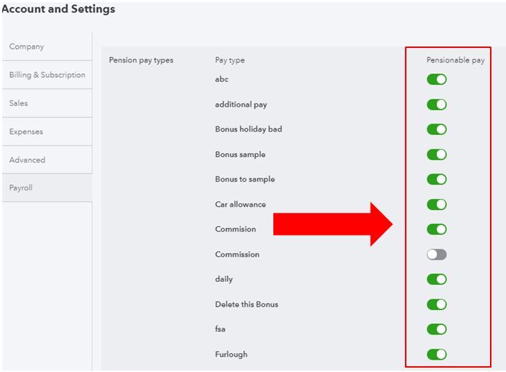Image resolution: width=506 pixels, height=372 pixels.
Task: Select the abc pay type name
Action: (x=222, y=79)
